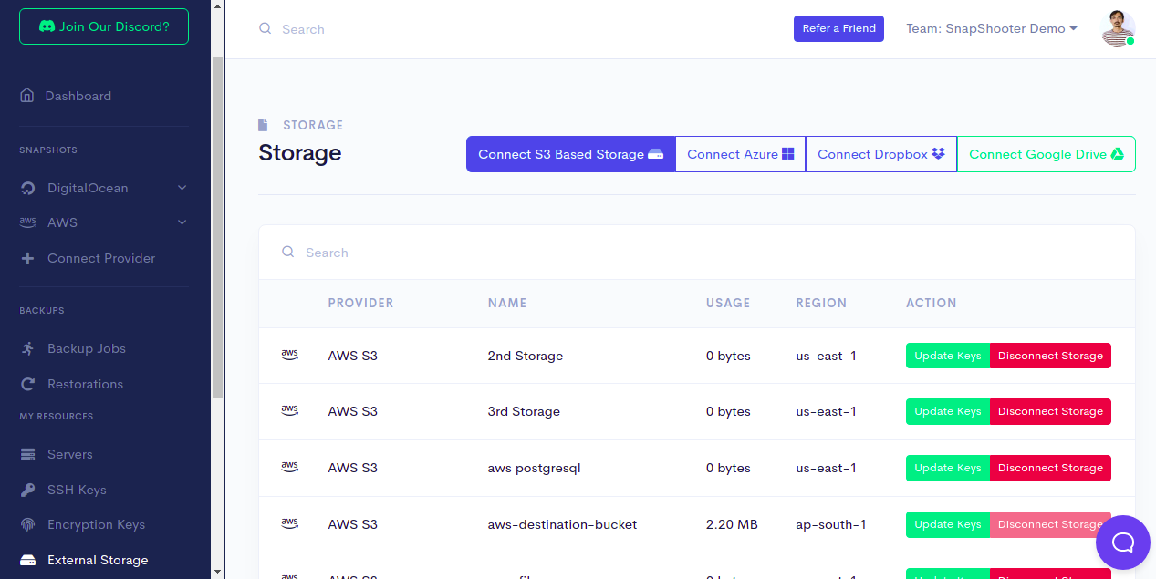This screenshot has height=579, width=1156.
Task: Open the Team: SnapShooter Demo dropdown
Action: tap(992, 28)
